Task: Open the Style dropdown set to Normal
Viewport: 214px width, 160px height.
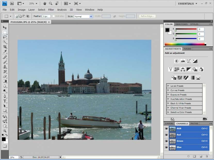Action: click(x=83, y=16)
